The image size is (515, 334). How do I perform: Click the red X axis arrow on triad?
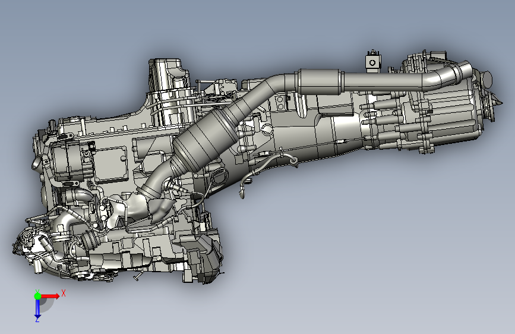pos(50,296)
